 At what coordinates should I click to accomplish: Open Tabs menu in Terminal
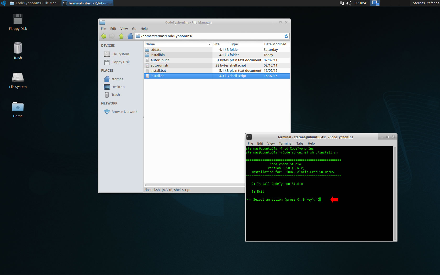tap(300, 144)
